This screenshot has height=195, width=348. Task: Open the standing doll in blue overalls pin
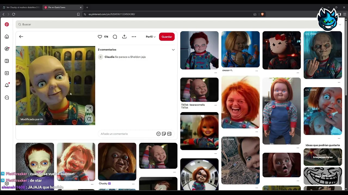[x=282, y=111]
